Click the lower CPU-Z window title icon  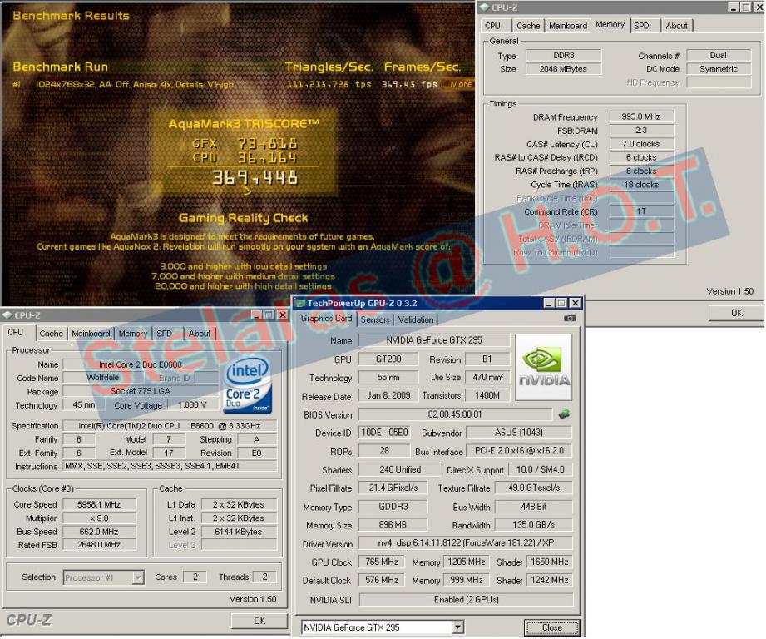tap(7, 315)
